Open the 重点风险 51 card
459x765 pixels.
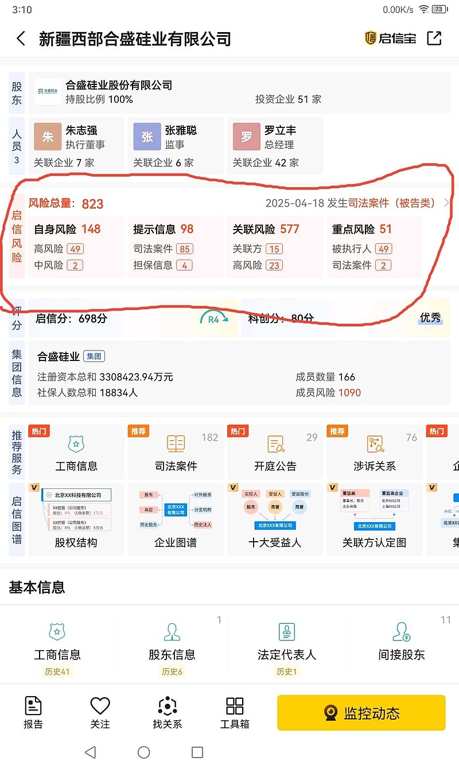375,247
